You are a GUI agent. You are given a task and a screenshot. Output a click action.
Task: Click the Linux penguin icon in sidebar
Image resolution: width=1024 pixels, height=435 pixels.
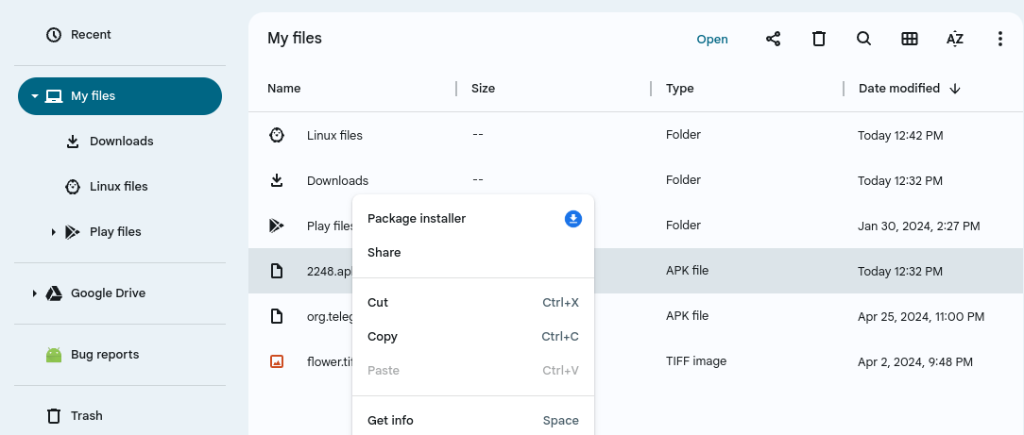73,187
